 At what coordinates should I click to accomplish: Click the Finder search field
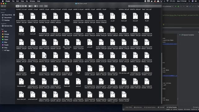[145, 6]
